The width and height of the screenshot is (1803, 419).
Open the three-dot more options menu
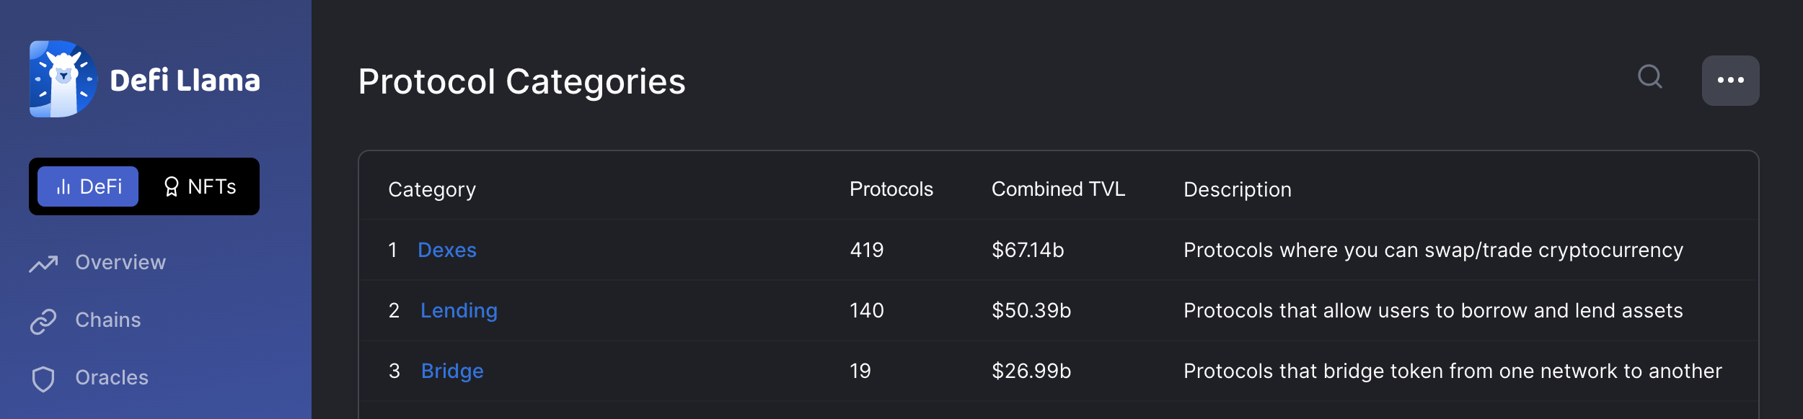coord(1730,81)
